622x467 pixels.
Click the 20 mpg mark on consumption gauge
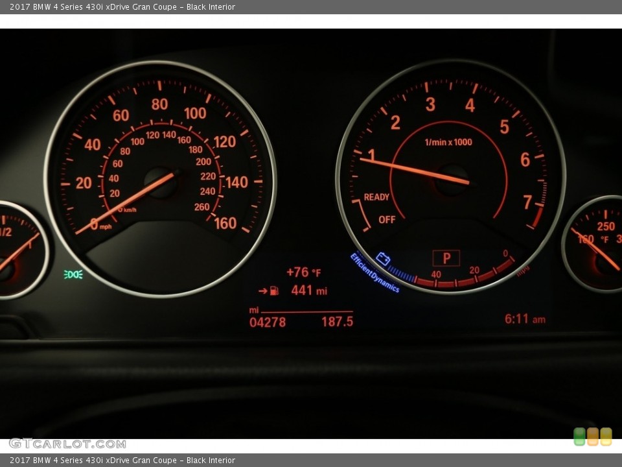(x=474, y=270)
